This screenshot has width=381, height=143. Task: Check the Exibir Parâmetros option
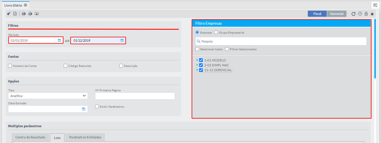coord(97,107)
